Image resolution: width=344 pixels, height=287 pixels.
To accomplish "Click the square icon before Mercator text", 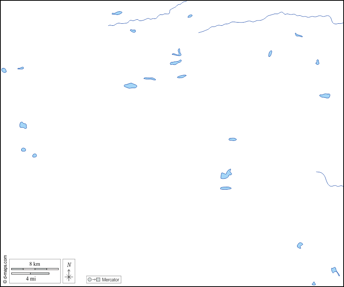I will 98,279.
